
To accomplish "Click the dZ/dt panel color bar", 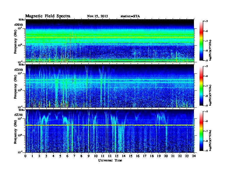I will [x=201, y=131].
